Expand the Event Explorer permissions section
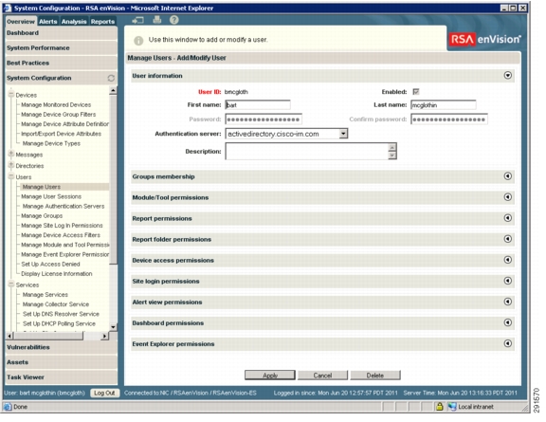Screen dimensions: 546x422 [508, 343]
